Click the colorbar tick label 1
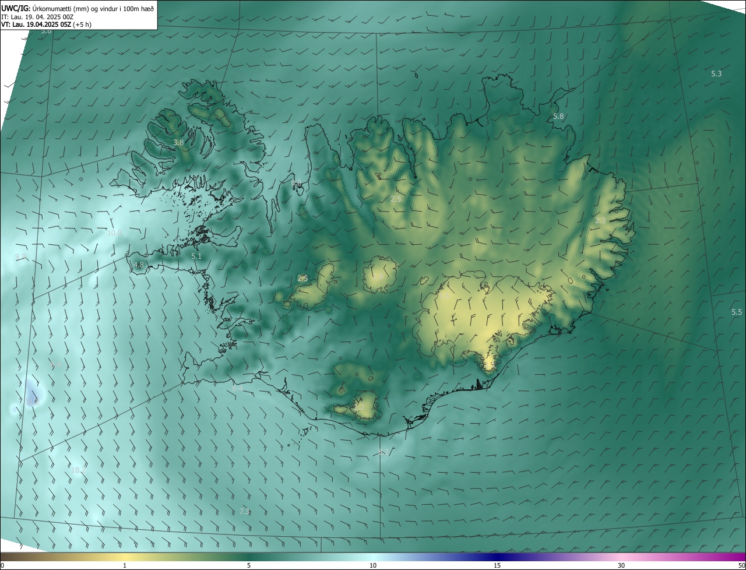The image size is (746, 570). pyautogui.click(x=125, y=565)
